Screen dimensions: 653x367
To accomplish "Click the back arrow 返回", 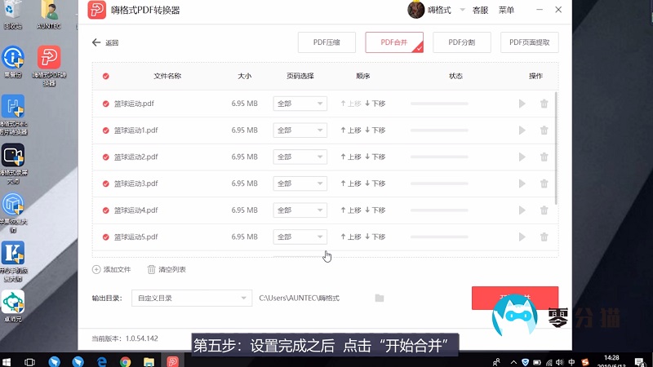I will [97, 42].
